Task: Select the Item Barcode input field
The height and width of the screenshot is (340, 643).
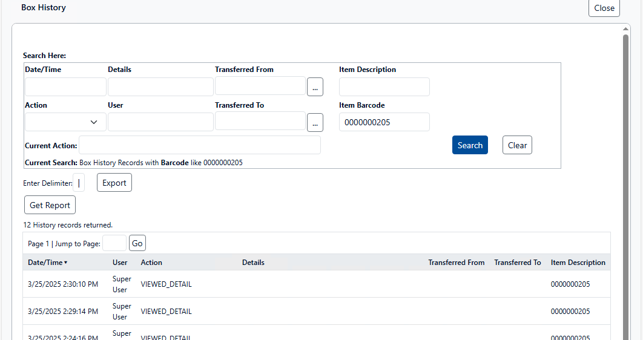Action: 384,122
